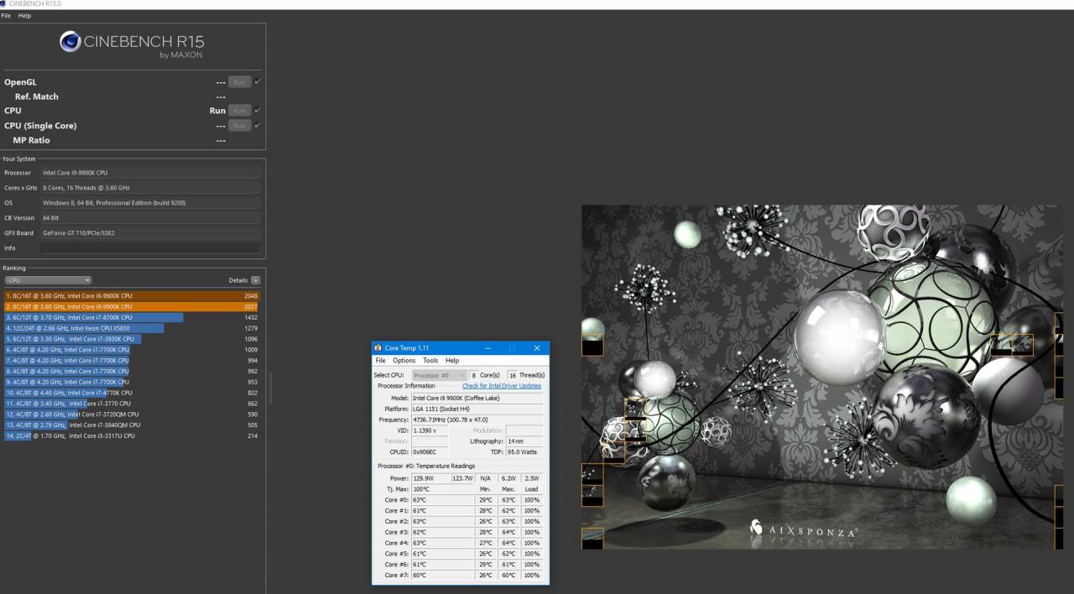Toggle the CPU test checkbox
Image resolution: width=1074 pixels, height=594 pixels.
click(258, 110)
